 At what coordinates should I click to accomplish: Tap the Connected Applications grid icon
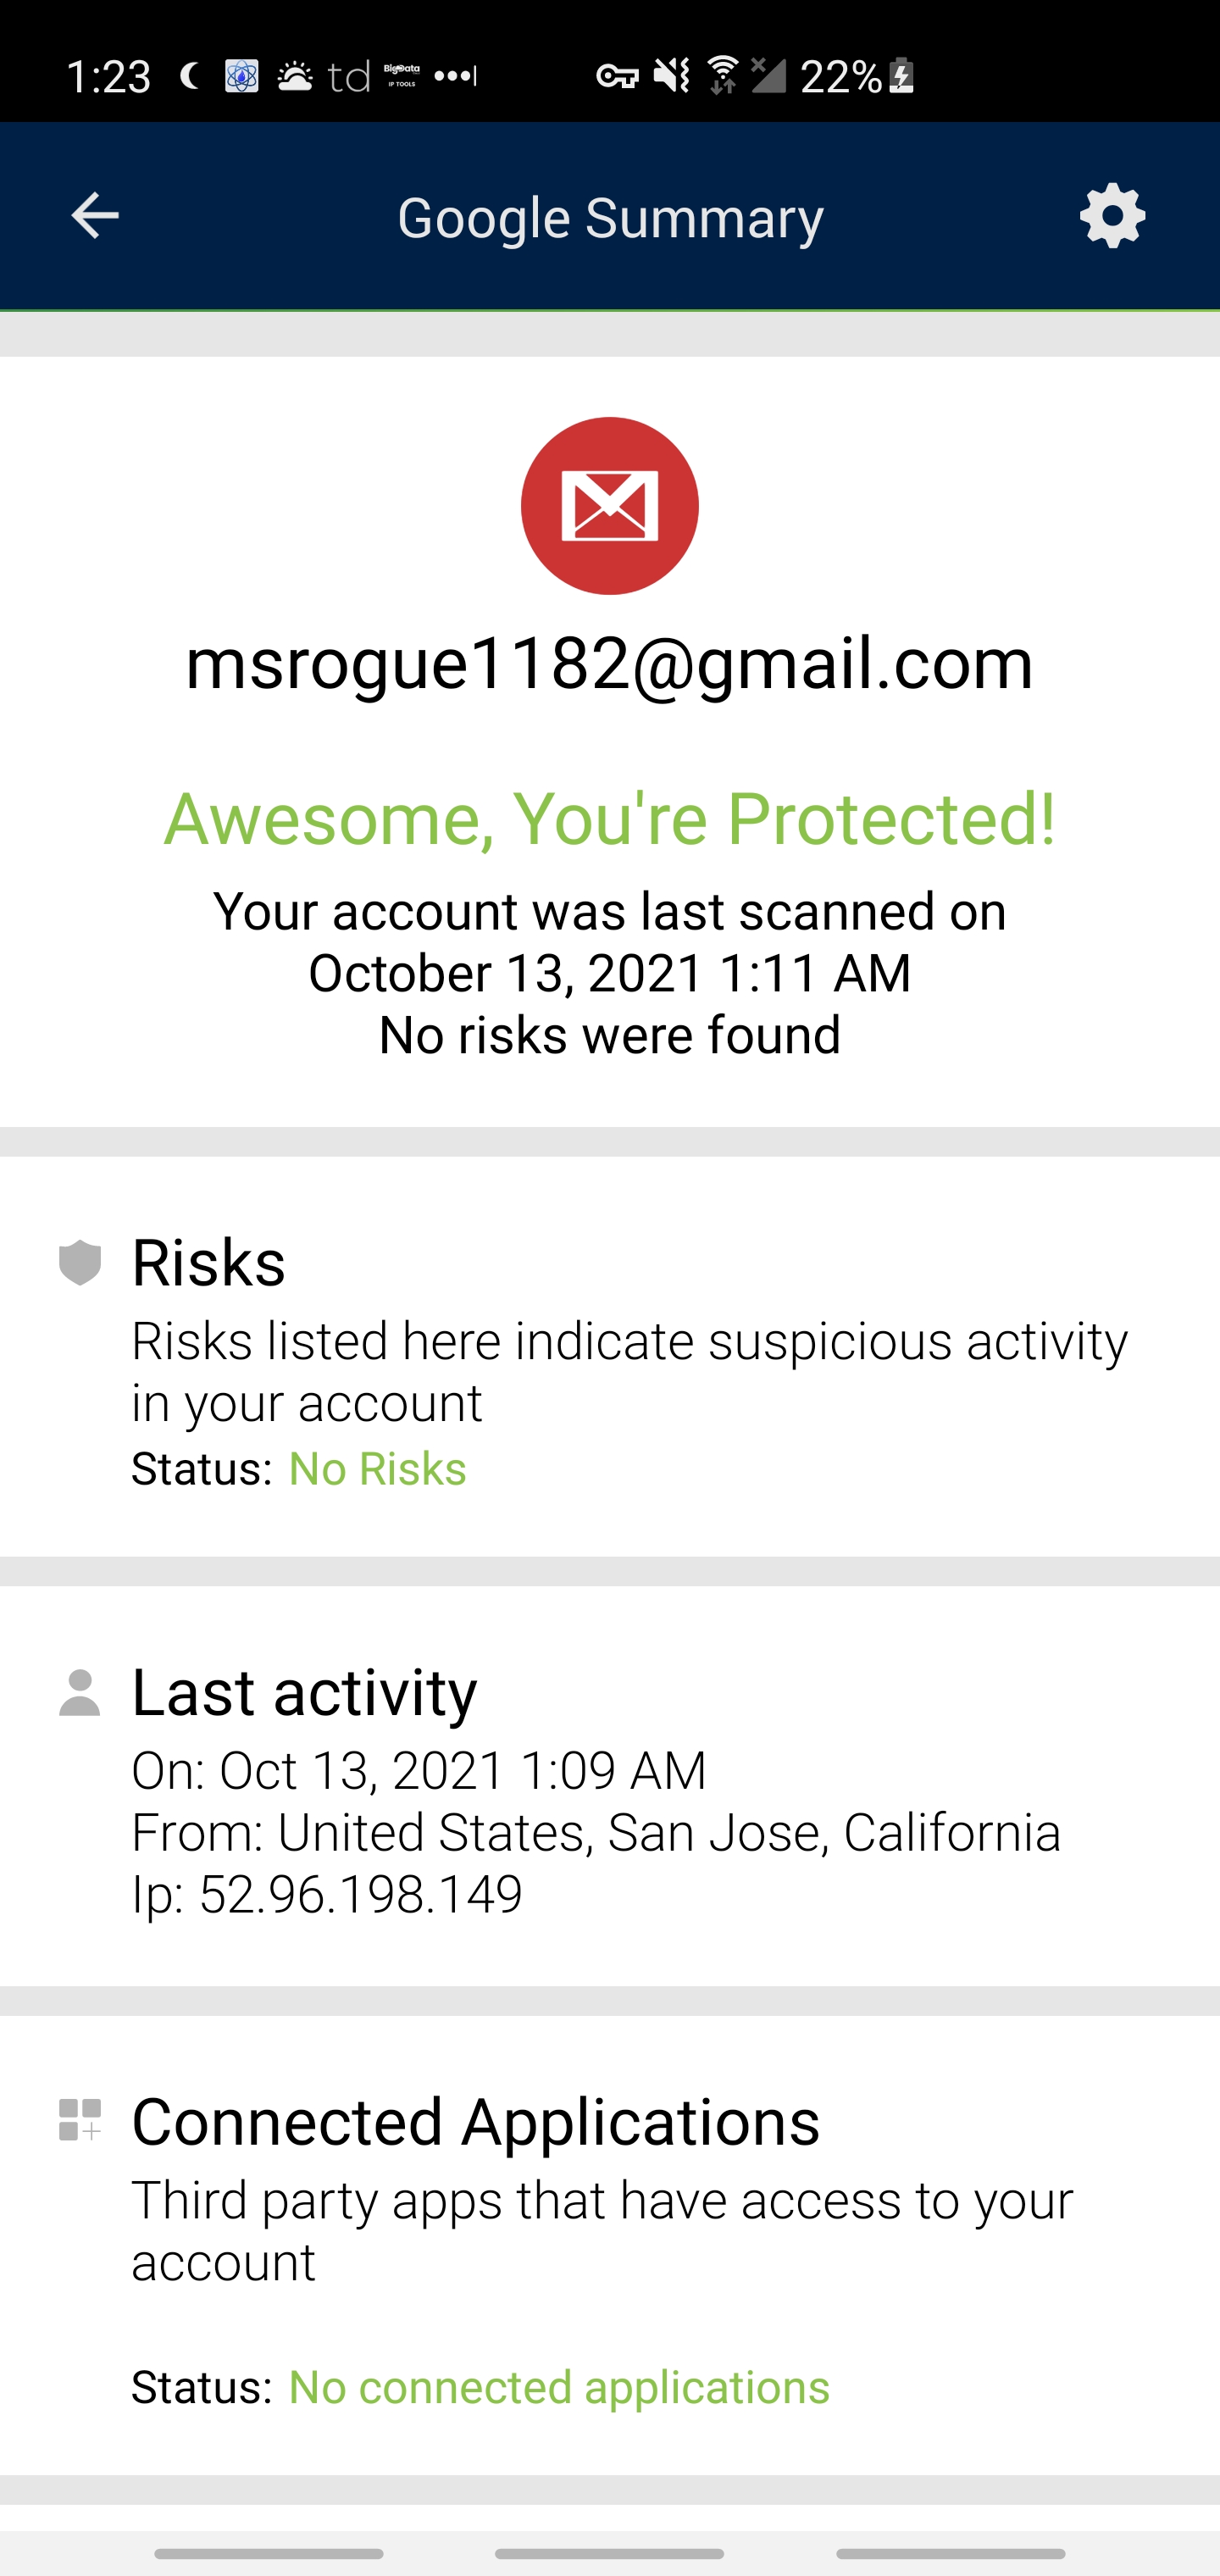[80, 2120]
